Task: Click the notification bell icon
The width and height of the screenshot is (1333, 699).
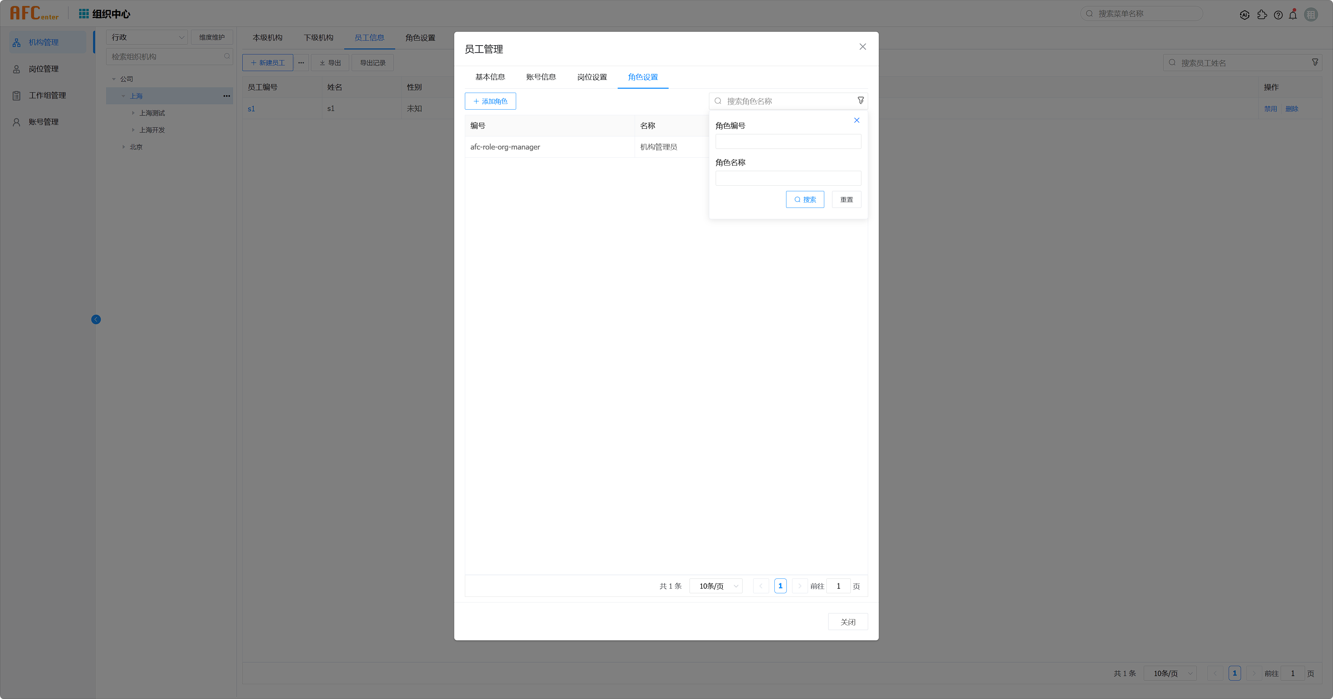Action: point(1293,15)
